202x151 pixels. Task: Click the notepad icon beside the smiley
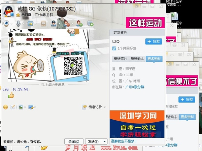pos(13,107)
